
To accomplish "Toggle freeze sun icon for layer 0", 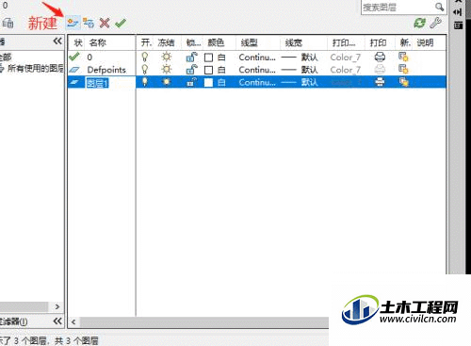I will tap(167, 57).
